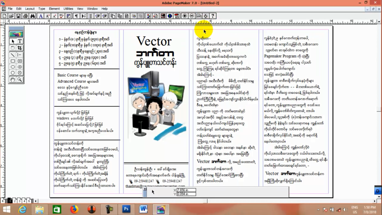382x215 pixels.
Task: Open the Utilities menu
Action: coord(68,9)
